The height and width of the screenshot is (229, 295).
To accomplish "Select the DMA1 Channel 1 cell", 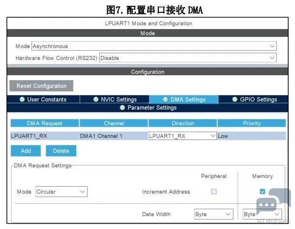I will point(114,136).
